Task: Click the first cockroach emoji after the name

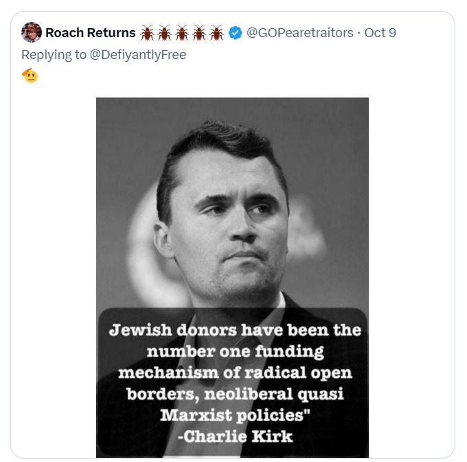Action: tap(147, 32)
